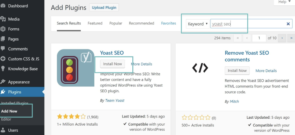Switch to the Featured tab
Image resolution: width=295 pixels, height=135 pixels.
95,23
